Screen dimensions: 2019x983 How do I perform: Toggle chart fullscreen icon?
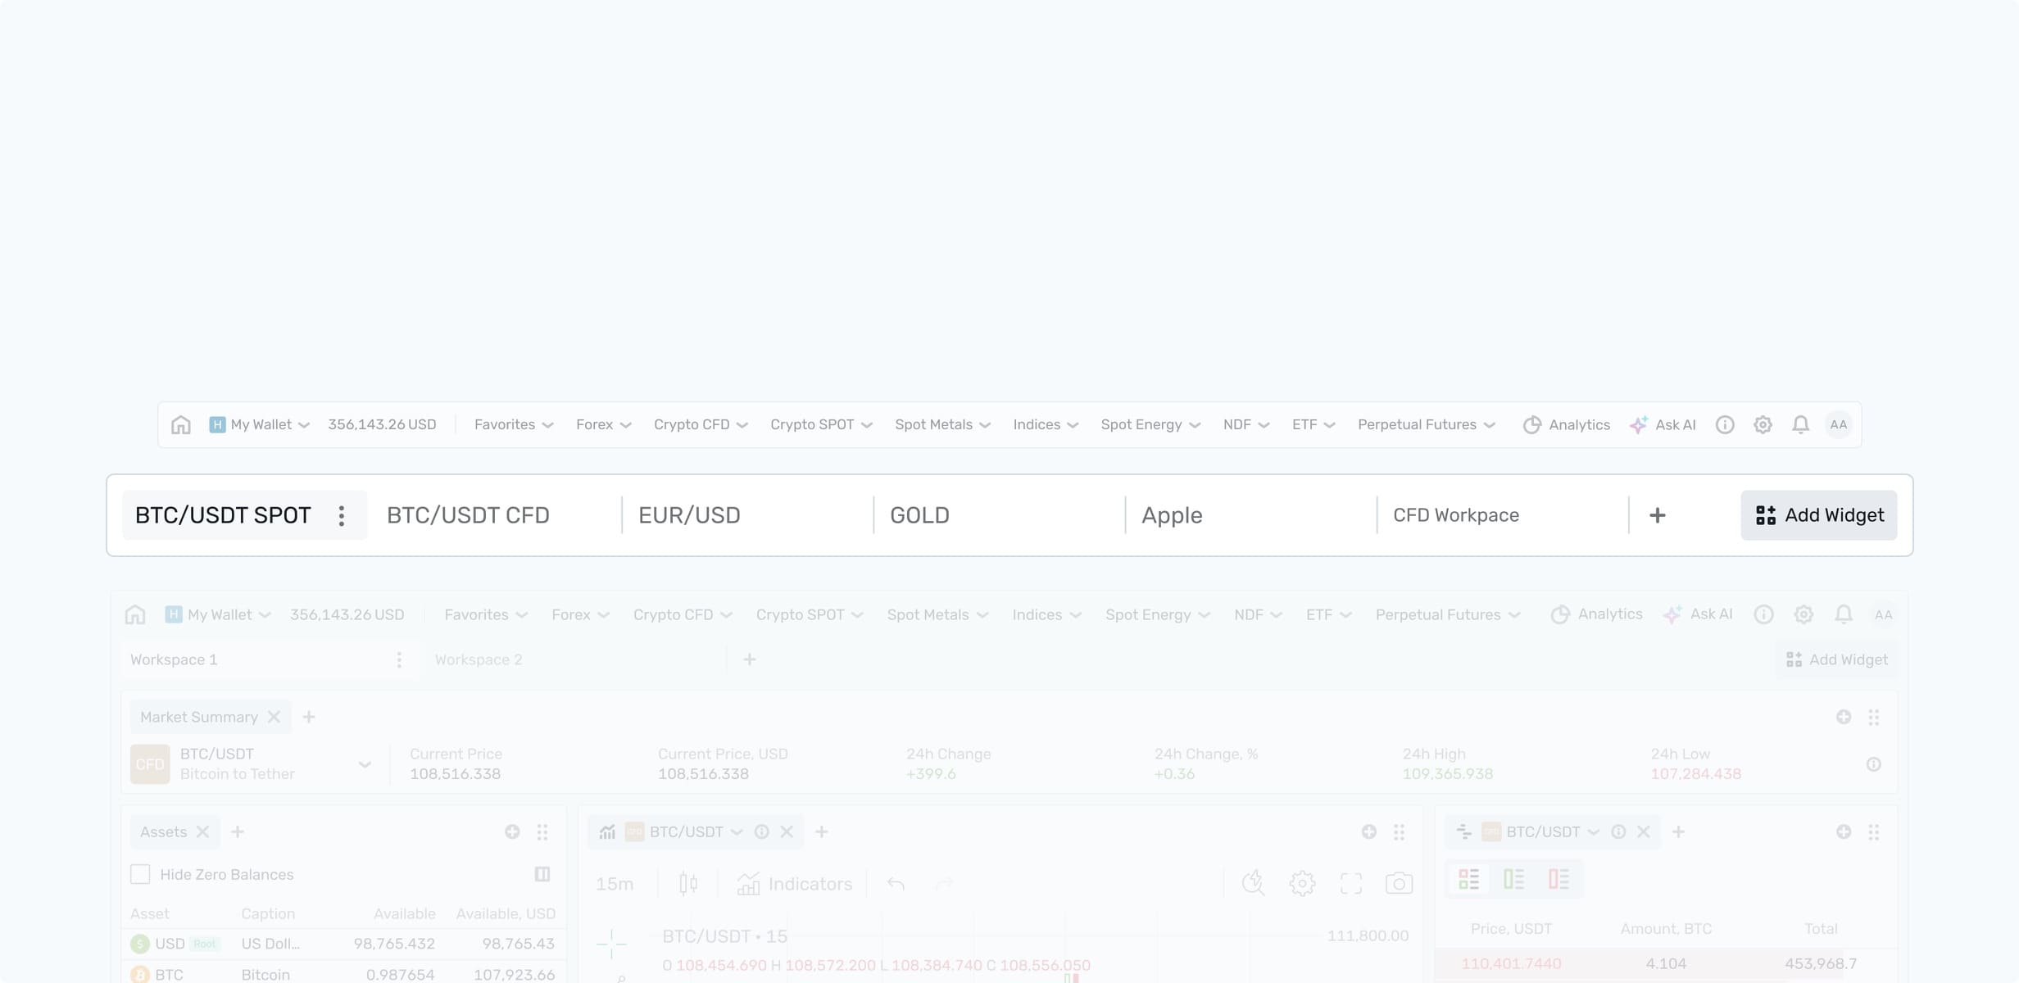click(1350, 883)
